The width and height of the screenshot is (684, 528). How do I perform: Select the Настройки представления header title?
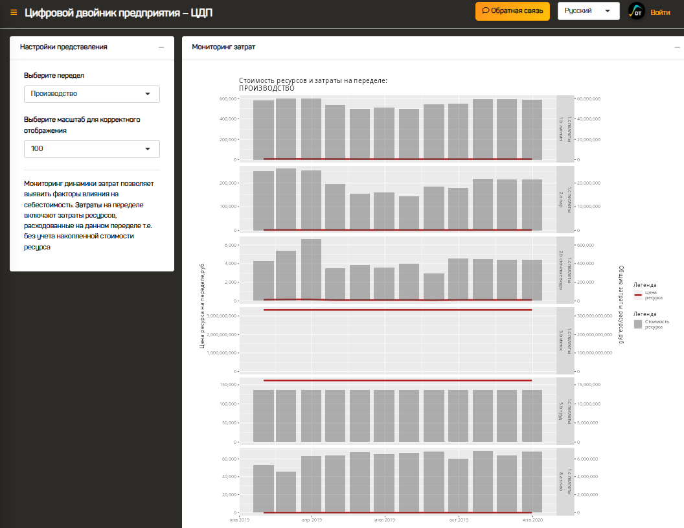pyautogui.click(x=63, y=47)
